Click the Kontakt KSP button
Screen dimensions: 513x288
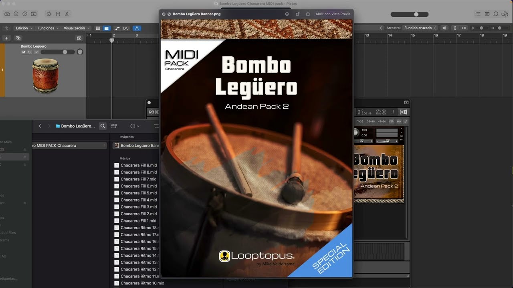pos(392,121)
